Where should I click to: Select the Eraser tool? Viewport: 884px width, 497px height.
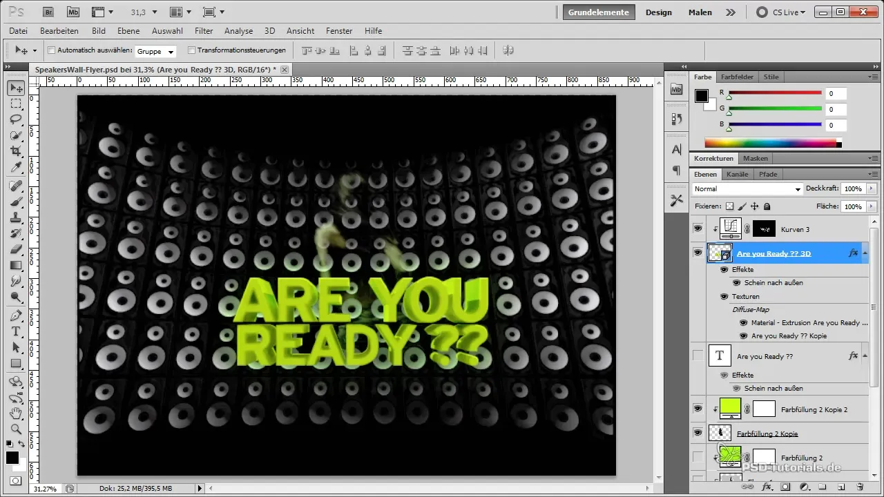pos(16,249)
